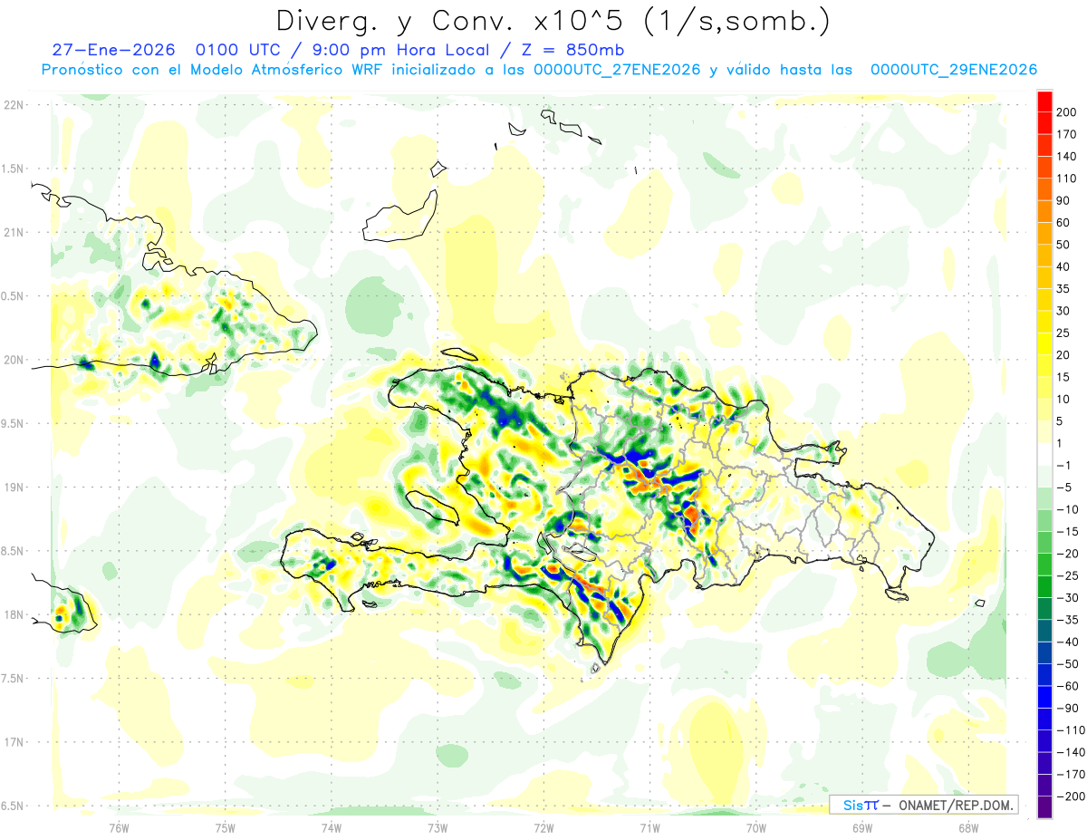Click the 68W longitude label

[x=968, y=827]
